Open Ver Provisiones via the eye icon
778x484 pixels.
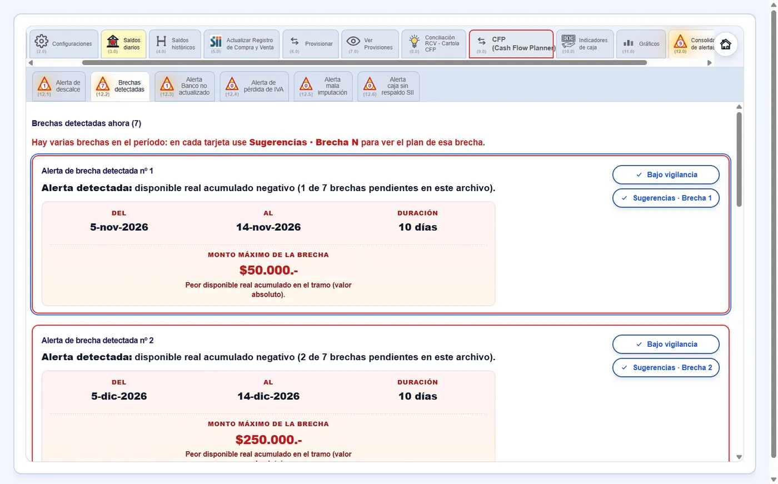[353, 41]
